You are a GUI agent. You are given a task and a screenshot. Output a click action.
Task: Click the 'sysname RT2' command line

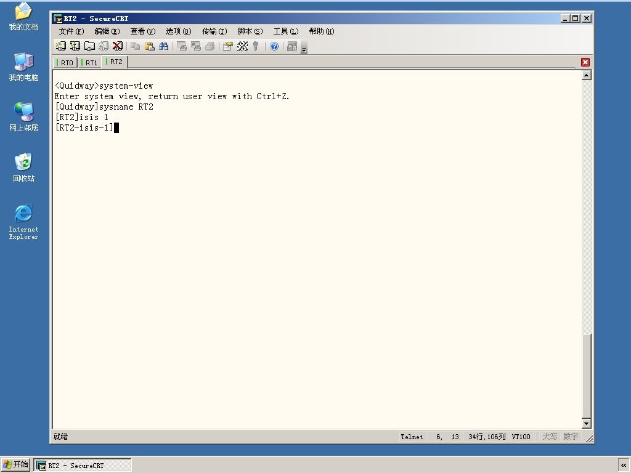(104, 107)
